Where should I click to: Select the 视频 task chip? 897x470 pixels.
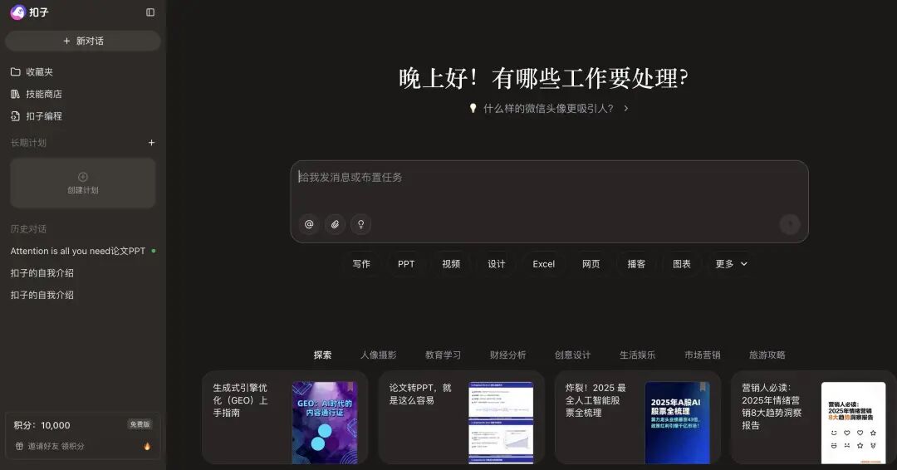[451, 263]
